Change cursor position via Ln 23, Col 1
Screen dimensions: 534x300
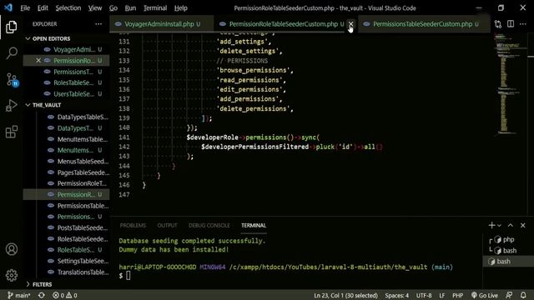click(345, 295)
